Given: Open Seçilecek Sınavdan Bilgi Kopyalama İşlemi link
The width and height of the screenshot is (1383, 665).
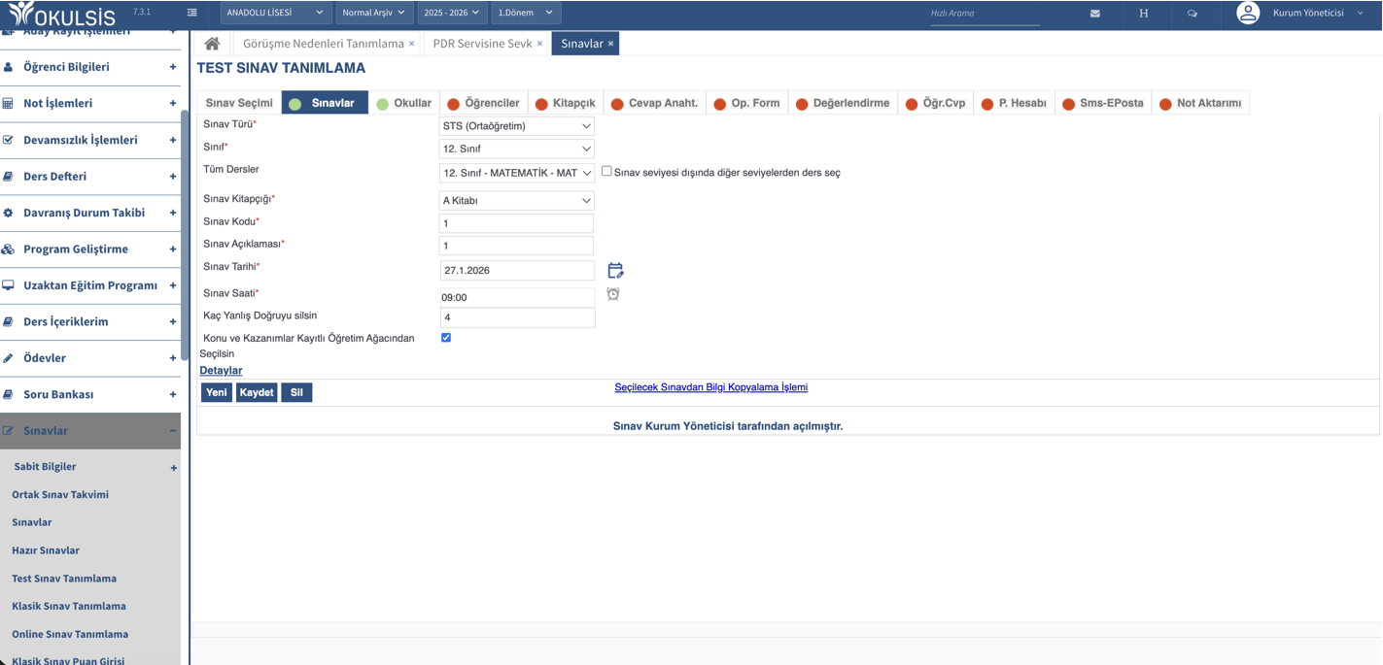Looking at the screenshot, I should [710, 387].
